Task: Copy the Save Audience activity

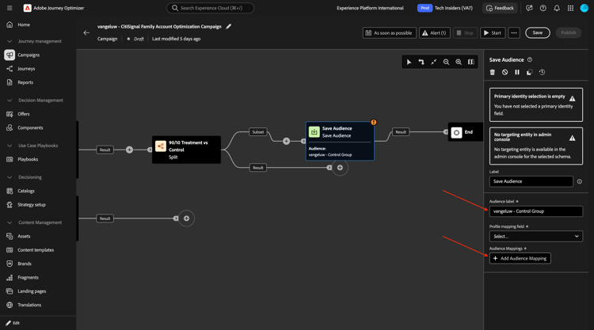Action: click(x=530, y=72)
